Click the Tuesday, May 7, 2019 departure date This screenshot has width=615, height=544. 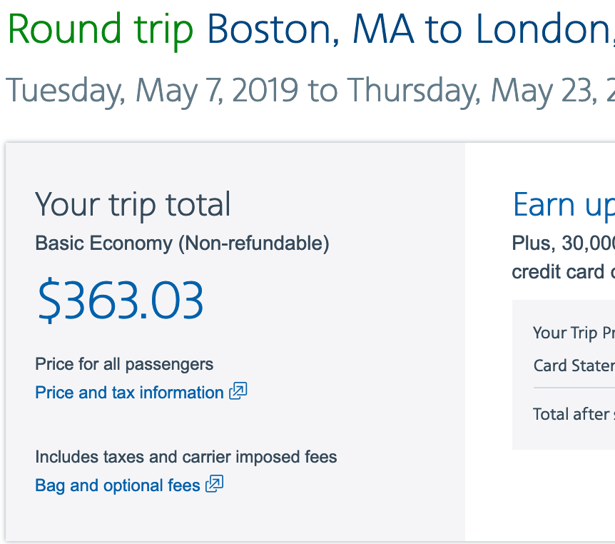point(151,91)
